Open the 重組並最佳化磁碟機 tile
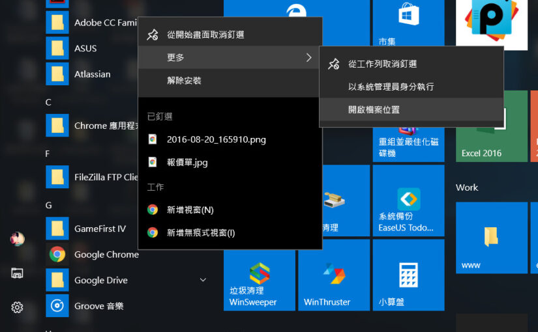538x332 pixels. (409, 145)
